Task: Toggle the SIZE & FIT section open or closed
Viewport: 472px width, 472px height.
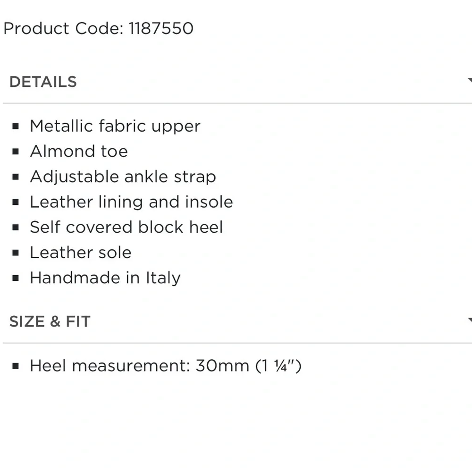Action: coord(50,320)
